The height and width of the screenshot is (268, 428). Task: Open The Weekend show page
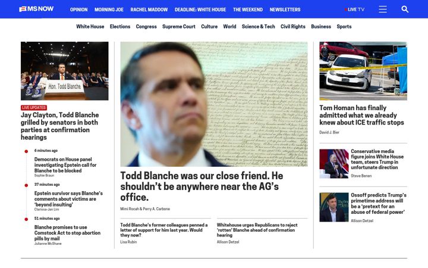pyautogui.click(x=248, y=10)
